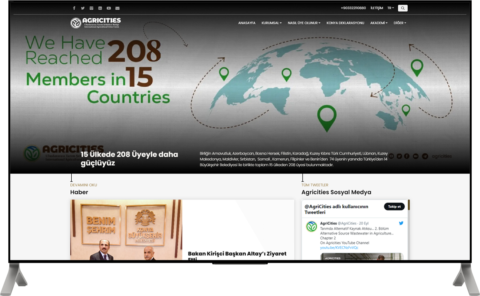Click DEVAMINI OKU link

coord(84,185)
